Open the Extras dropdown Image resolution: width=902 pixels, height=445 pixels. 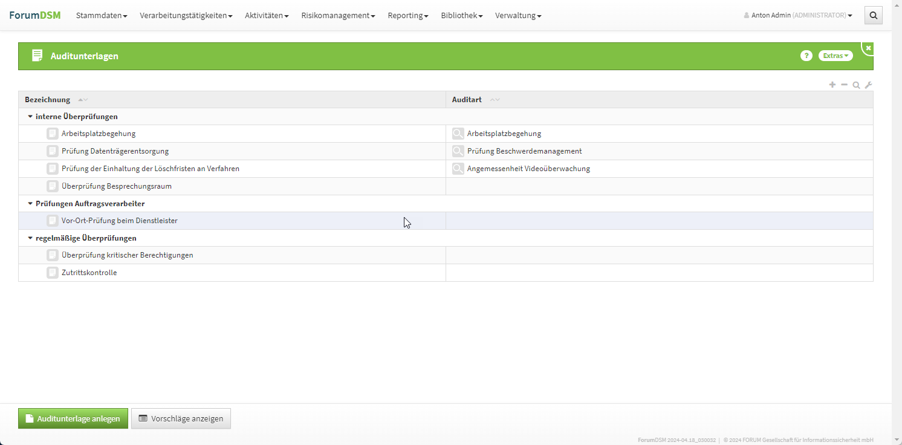tap(835, 56)
